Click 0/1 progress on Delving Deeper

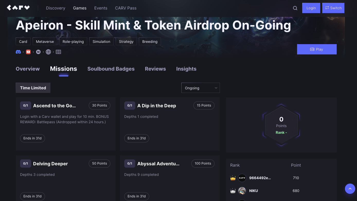(25, 164)
